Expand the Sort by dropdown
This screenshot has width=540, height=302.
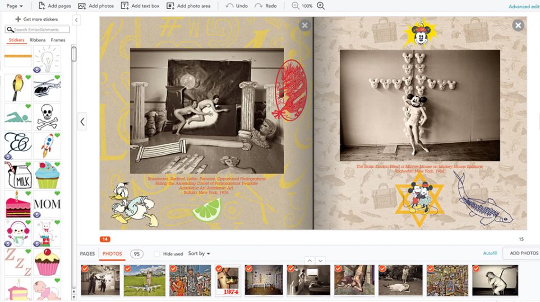199,253
